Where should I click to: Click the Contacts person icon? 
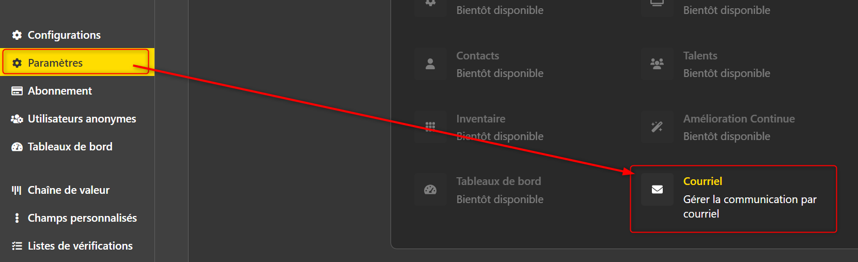(x=430, y=64)
